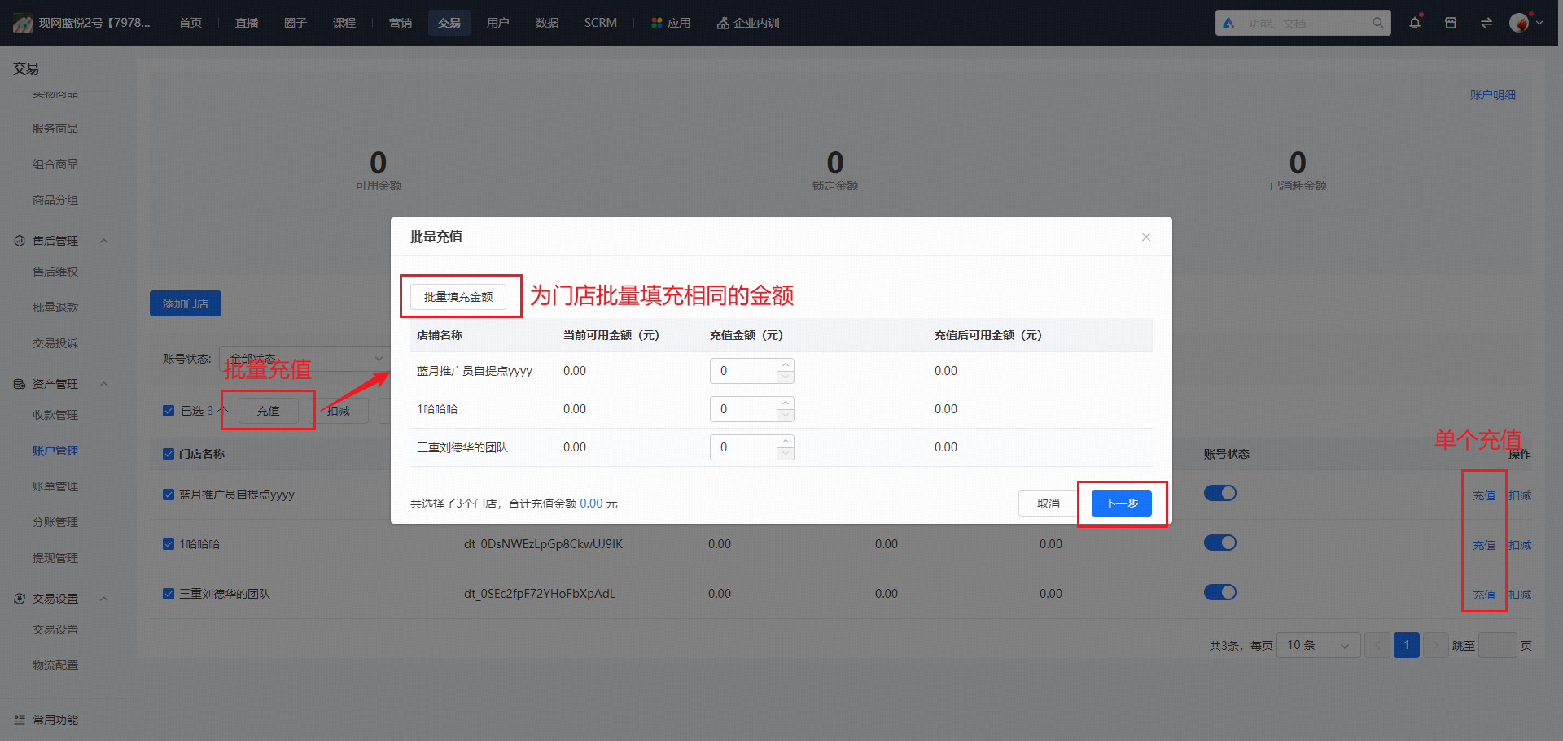Click 充值金额 input for 蓝月推广员自提点yyyy
This screenshot has width=1563, height=741.
tap(744, 371)
